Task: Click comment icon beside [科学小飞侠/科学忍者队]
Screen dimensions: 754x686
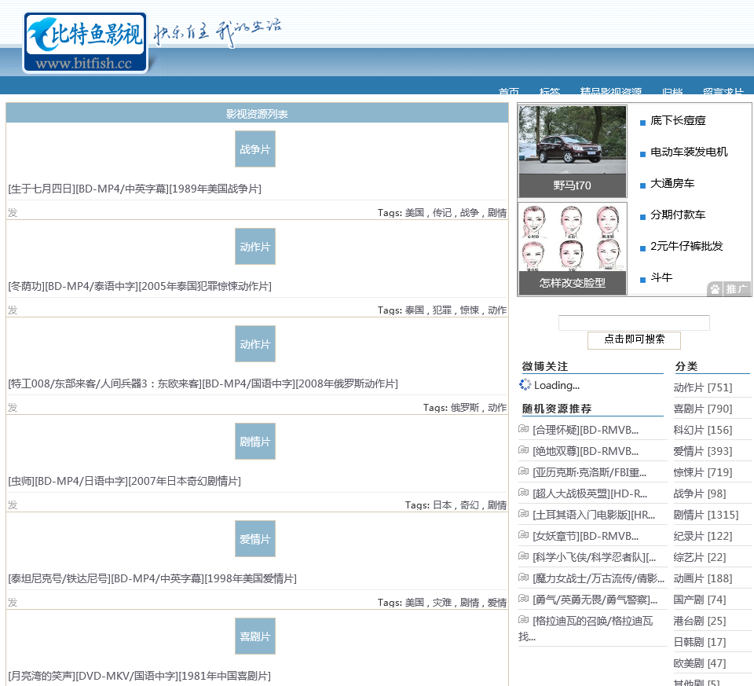Action: (523, 556)
